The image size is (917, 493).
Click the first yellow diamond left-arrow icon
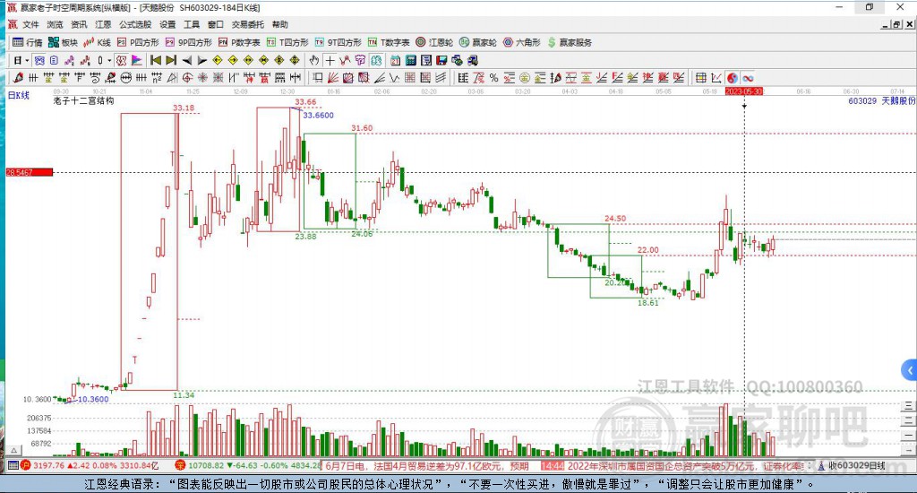click(218, 60)
